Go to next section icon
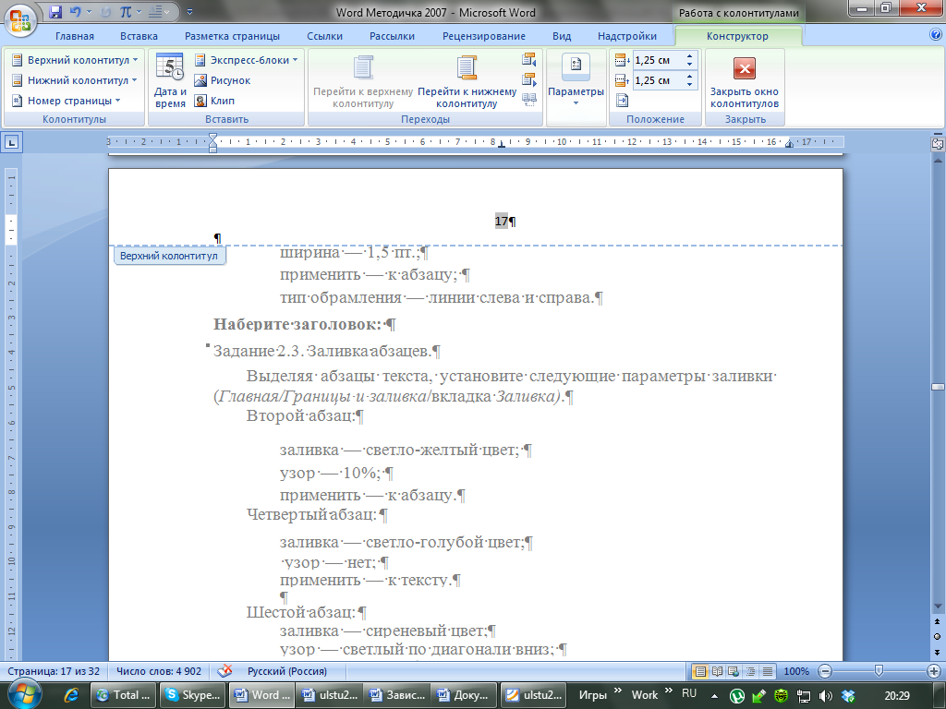Screen dimensions: 946x709 (529, 79)
